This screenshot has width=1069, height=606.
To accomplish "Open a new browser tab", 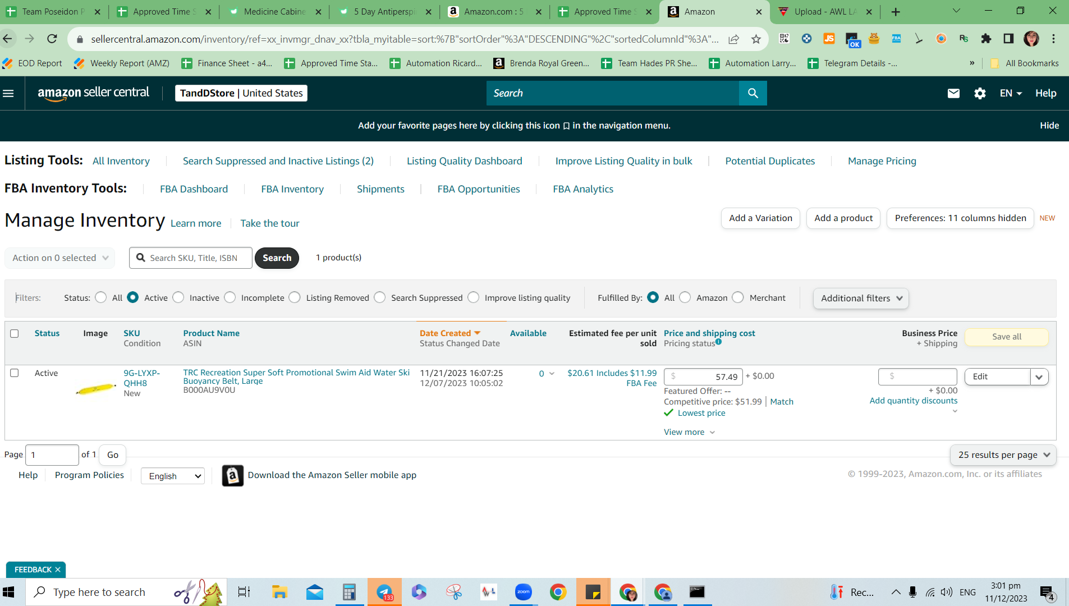I will (x=896, y=12).
